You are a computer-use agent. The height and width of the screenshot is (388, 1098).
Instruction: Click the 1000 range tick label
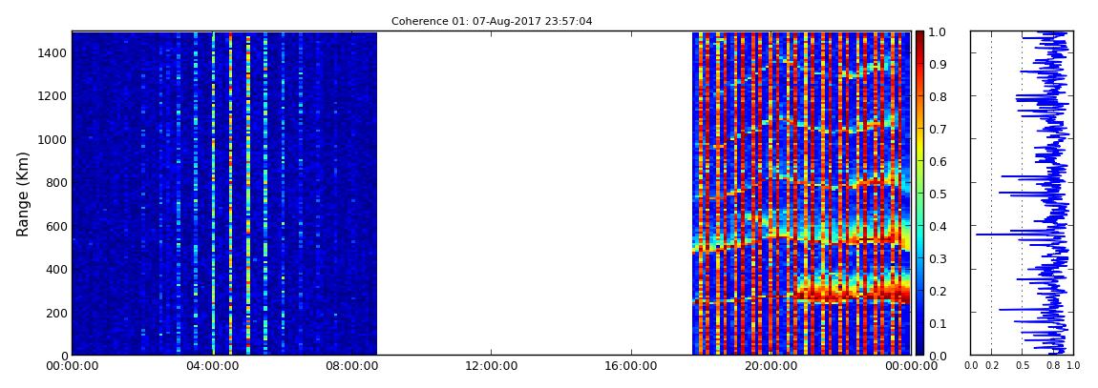click(x=53, y=140)
